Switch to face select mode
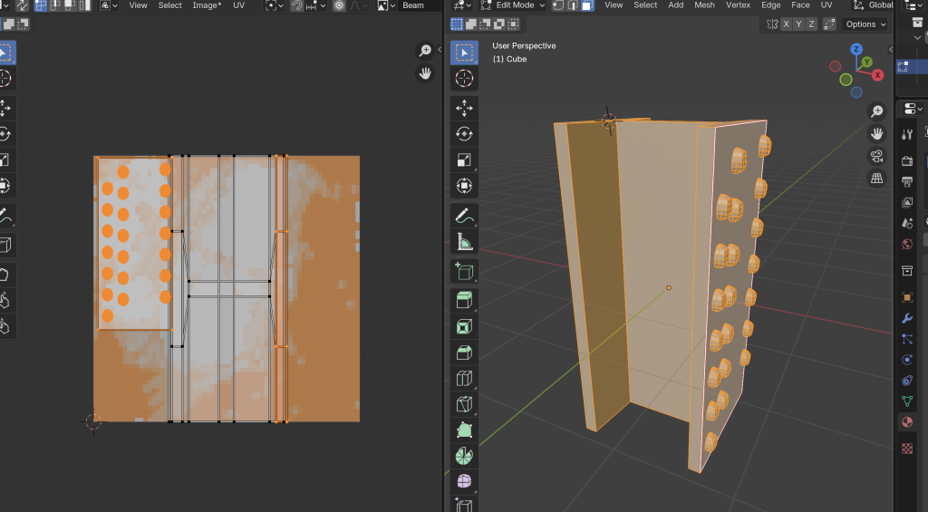 coord(587,5)
